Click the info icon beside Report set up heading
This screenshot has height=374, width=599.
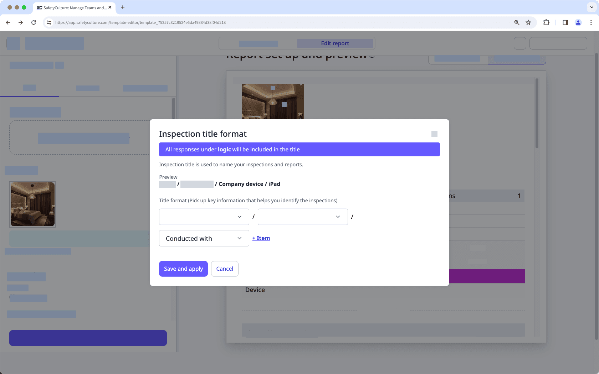tap(372, 56)
